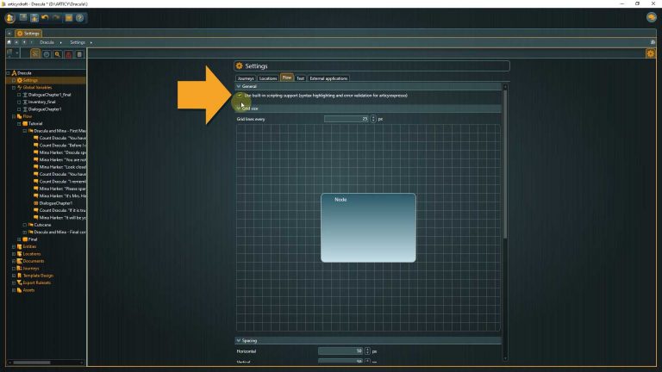Collapse the Spacing section

[239, 340]
